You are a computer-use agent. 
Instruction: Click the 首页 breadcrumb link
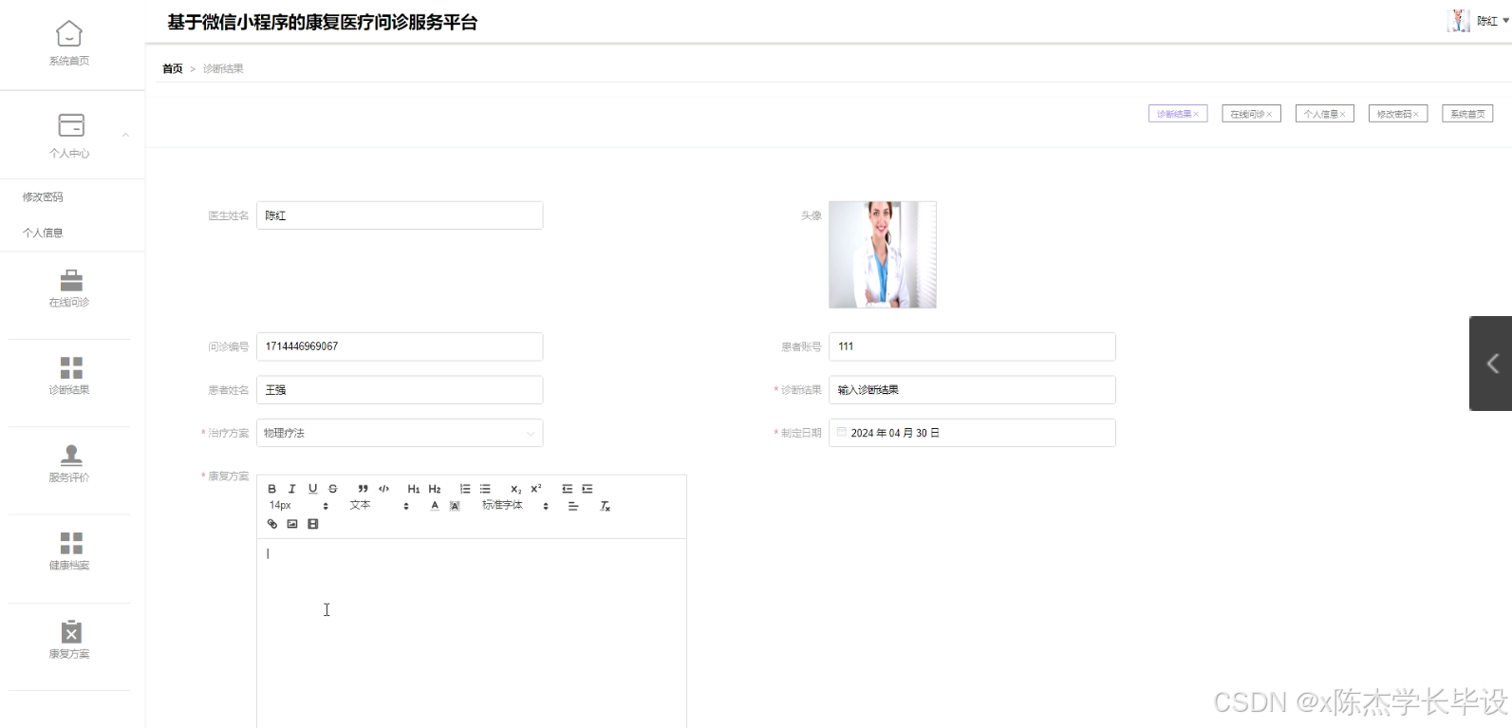coord(173,68)
